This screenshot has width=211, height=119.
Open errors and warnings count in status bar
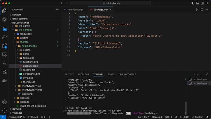(x=33, y=117)
